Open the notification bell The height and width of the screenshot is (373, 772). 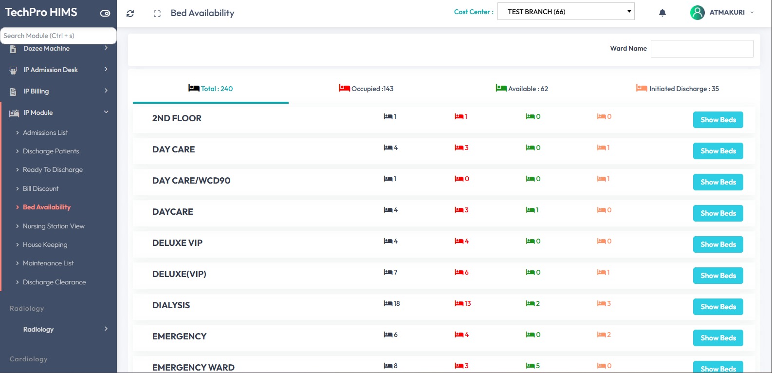pyautogui.click(x=662, y=13)
